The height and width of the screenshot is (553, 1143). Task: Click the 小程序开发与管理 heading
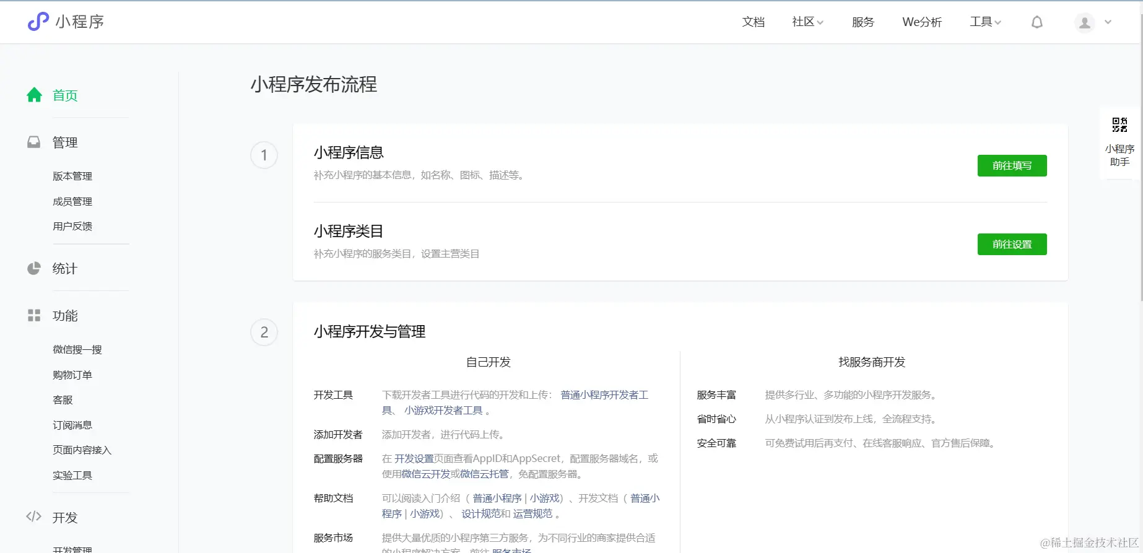[x=370, y=332]
